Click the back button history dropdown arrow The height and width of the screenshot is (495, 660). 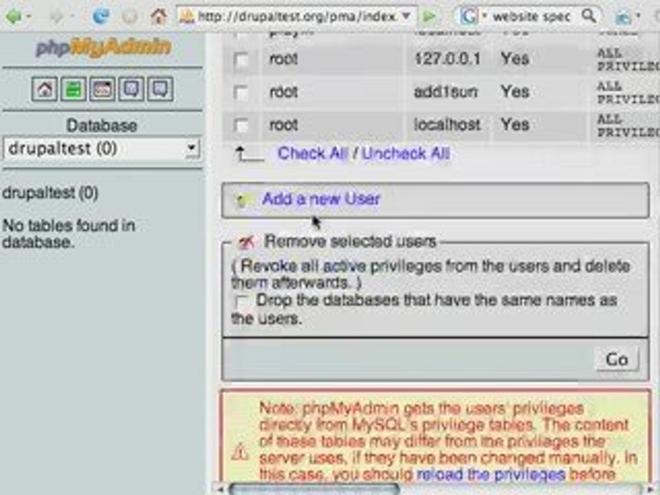[x=29, y=17]
